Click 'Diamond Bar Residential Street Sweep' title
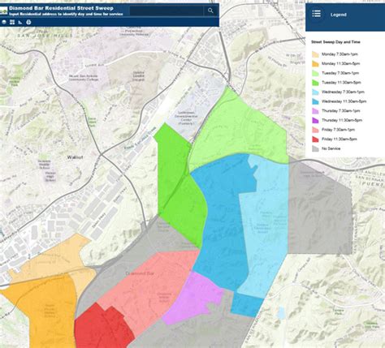The height and width of the screenshot is (348, 385). click(61, 8)
